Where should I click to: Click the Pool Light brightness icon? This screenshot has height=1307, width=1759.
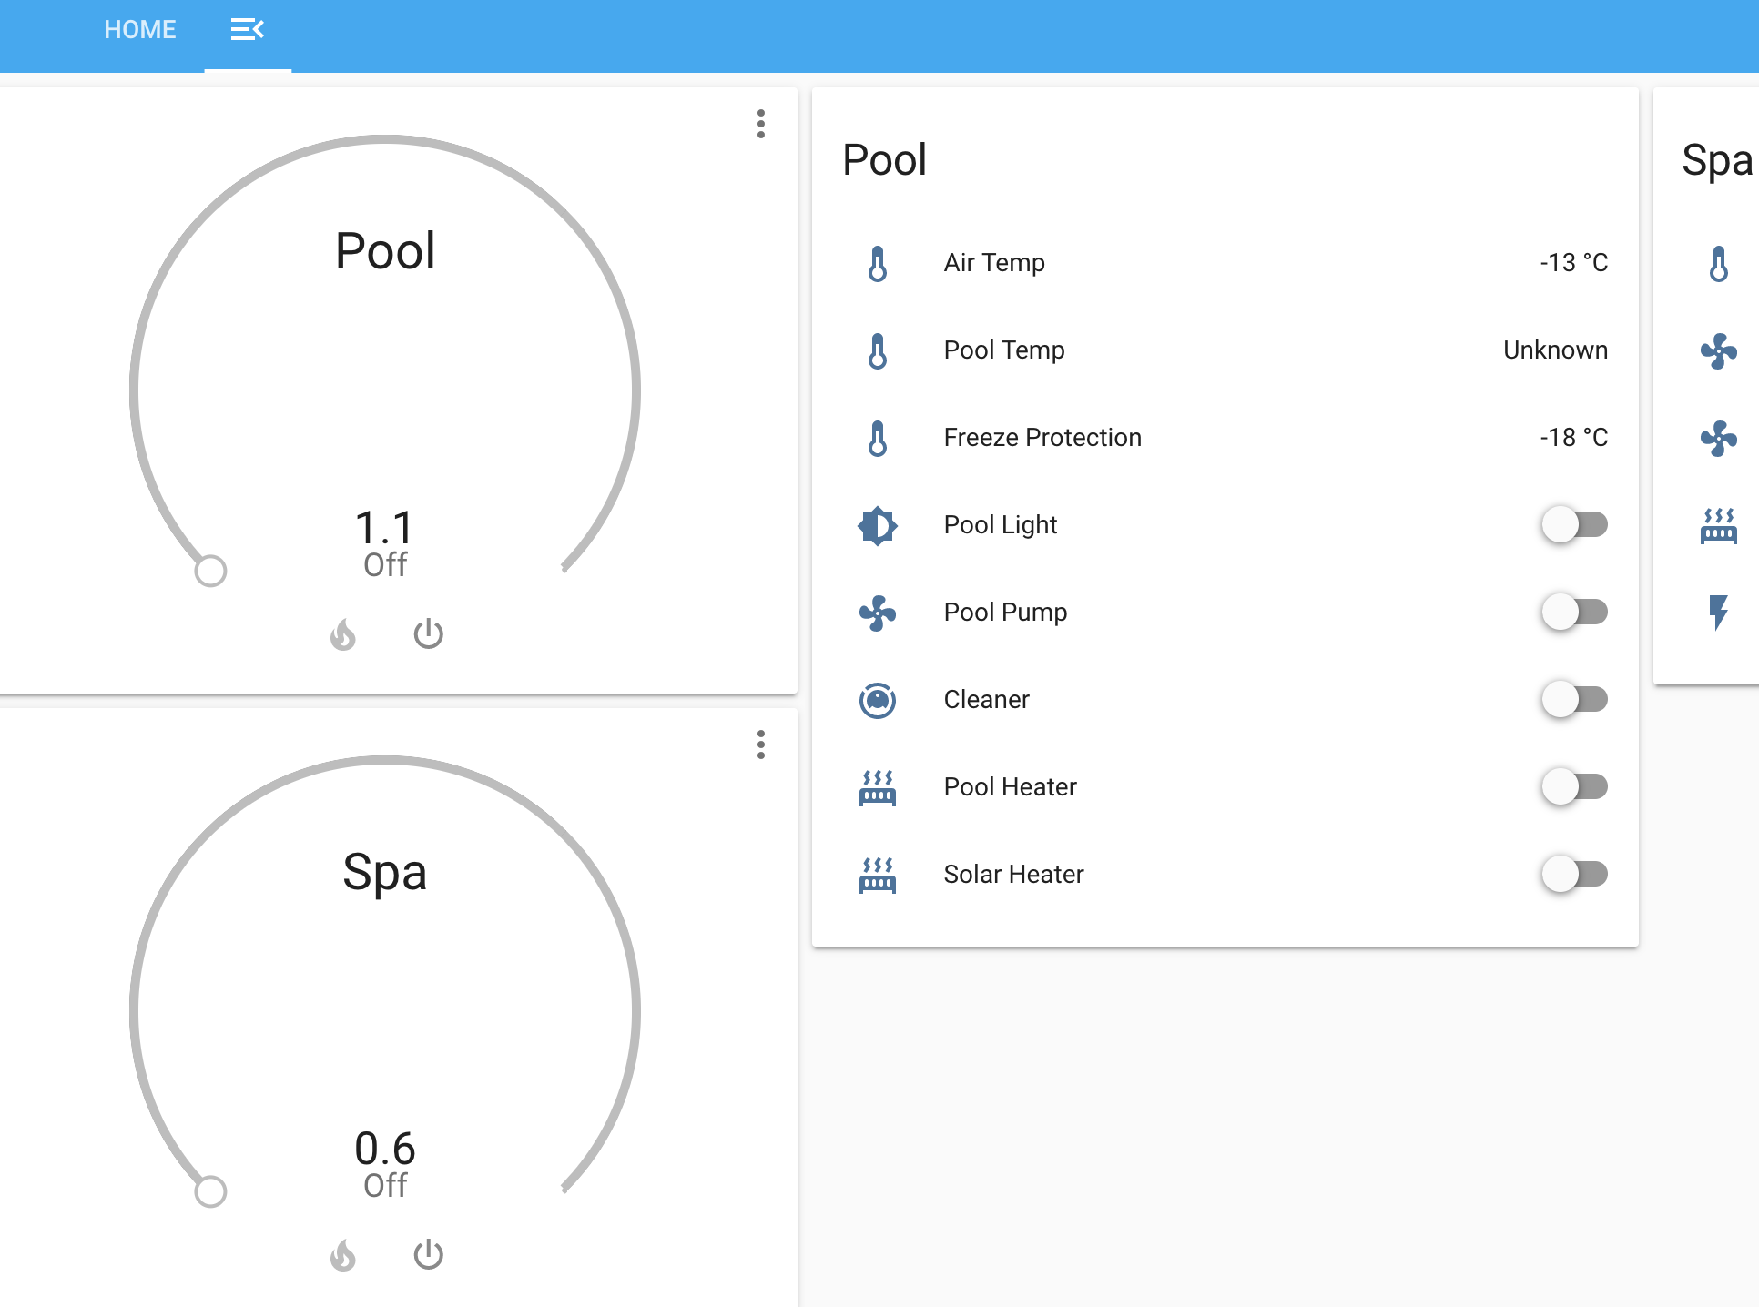(877, 525)
